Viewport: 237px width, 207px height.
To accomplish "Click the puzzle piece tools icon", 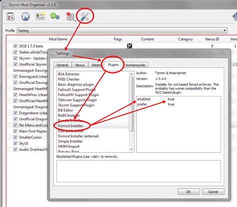I will [70, 16].
